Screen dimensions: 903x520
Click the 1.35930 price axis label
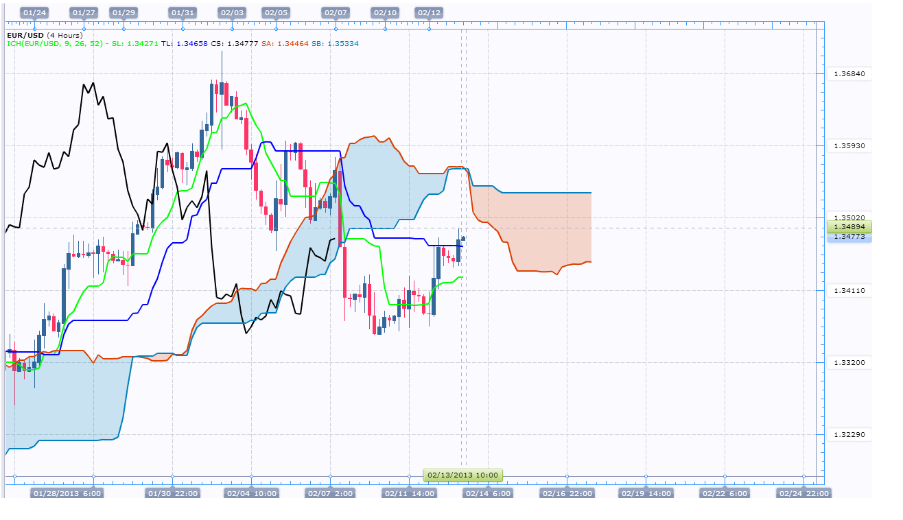[x=849, y=146]
